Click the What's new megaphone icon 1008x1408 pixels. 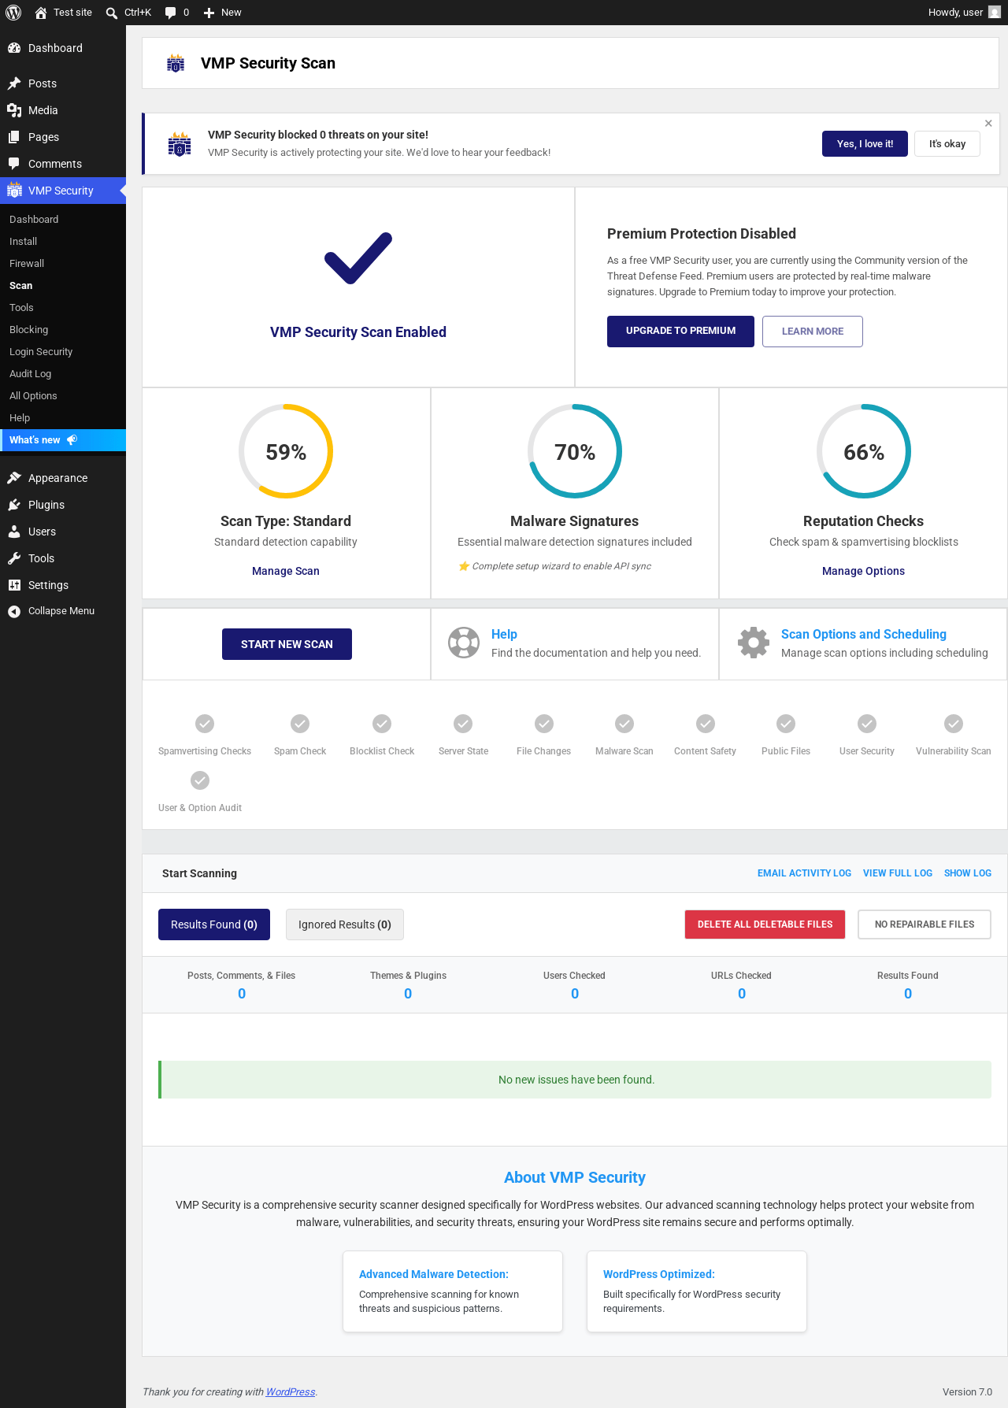tap(72, 440)
